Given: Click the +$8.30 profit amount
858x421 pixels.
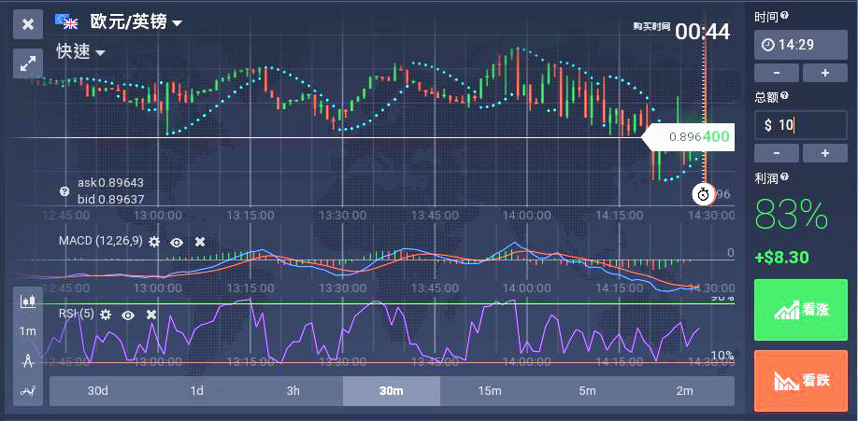Looking at the screenshot, I should click(x=781, y=257).
